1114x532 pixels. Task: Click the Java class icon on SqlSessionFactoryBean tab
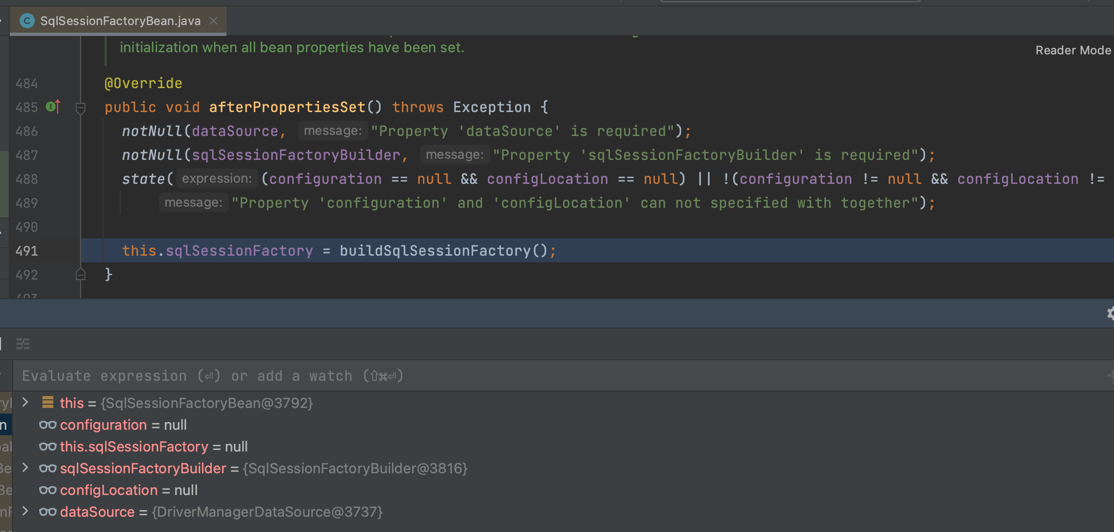(x=27, y=21)
